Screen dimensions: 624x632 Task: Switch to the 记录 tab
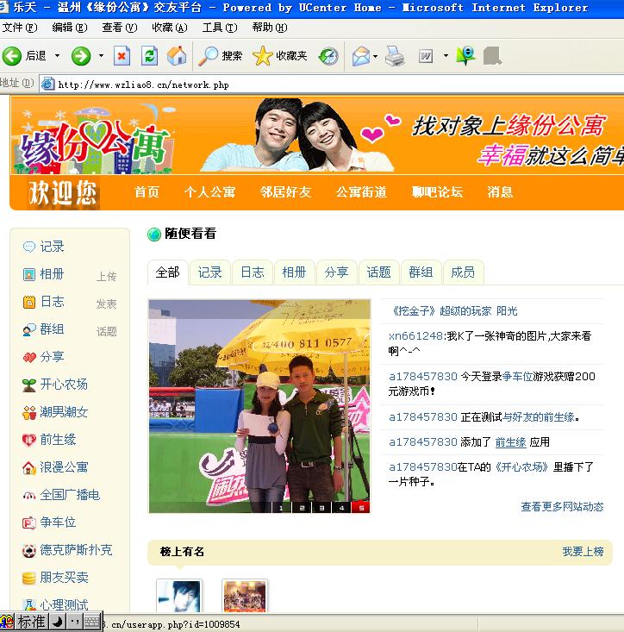[210, 272]
